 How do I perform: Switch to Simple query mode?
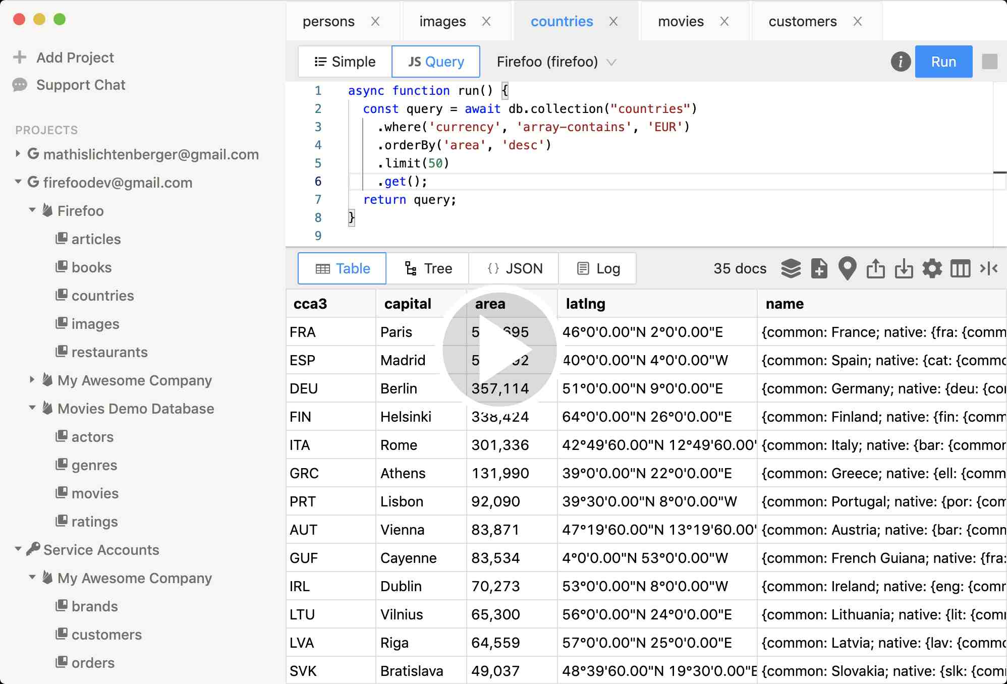[x=345, y=62]
